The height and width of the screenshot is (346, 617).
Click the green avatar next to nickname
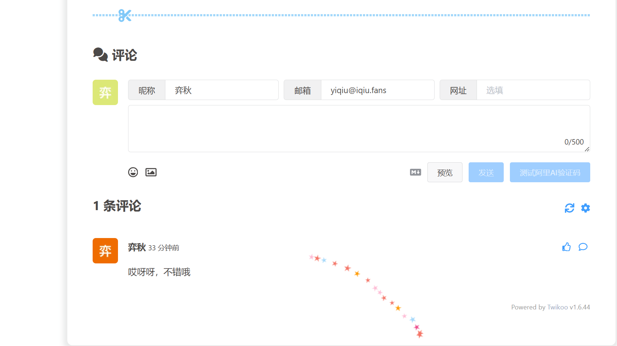tap(105, 92)
